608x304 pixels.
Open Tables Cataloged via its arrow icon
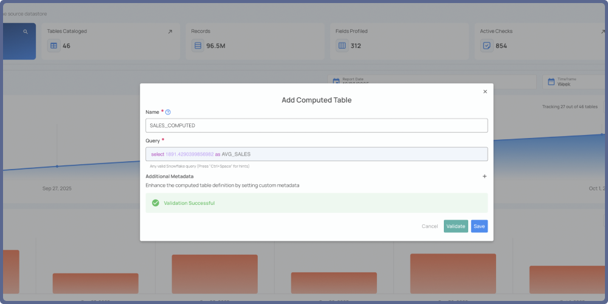pos(170,32)
